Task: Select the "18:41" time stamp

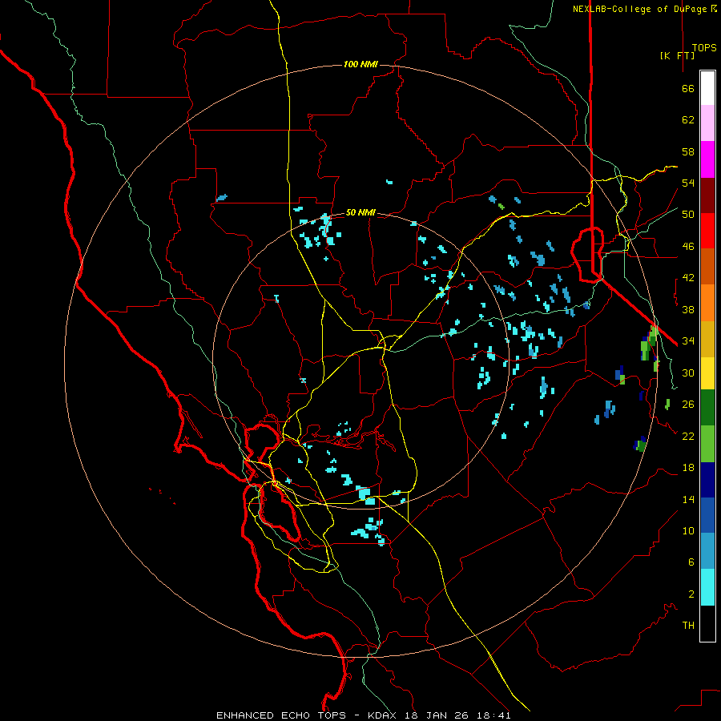Action: pos(493,715)
